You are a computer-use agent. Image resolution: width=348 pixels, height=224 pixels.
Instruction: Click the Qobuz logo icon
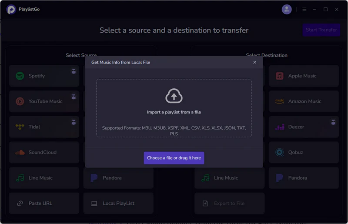pyautogui.click(x=279, y=152)
